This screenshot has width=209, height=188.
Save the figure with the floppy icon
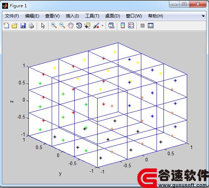pos(23,25)
